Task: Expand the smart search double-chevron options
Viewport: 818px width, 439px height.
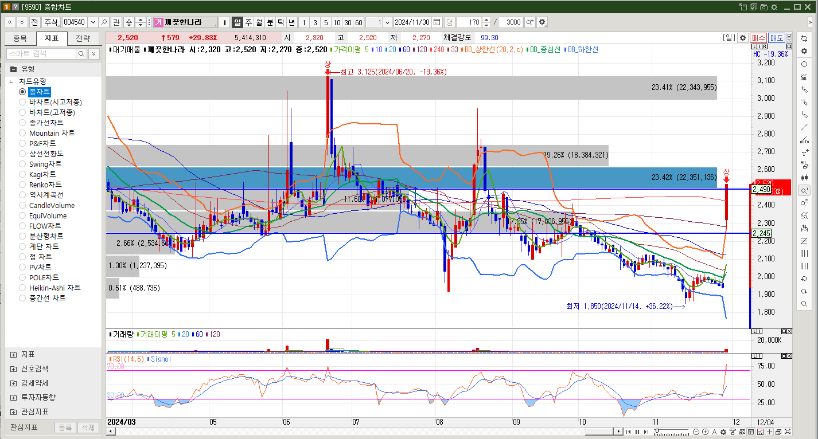Action: [93, 54]
